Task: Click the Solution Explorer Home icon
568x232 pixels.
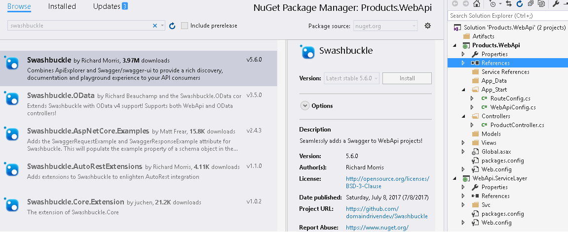Action: click(x=476, y=4)
